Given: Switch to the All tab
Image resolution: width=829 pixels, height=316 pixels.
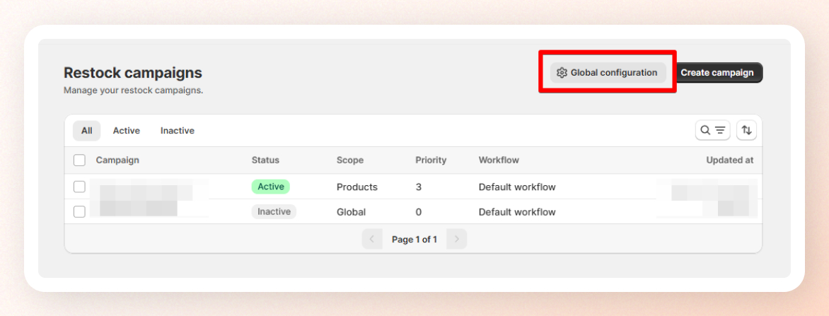Looking at the screenshot, I should pyautogui.click(x=86, y=131).
